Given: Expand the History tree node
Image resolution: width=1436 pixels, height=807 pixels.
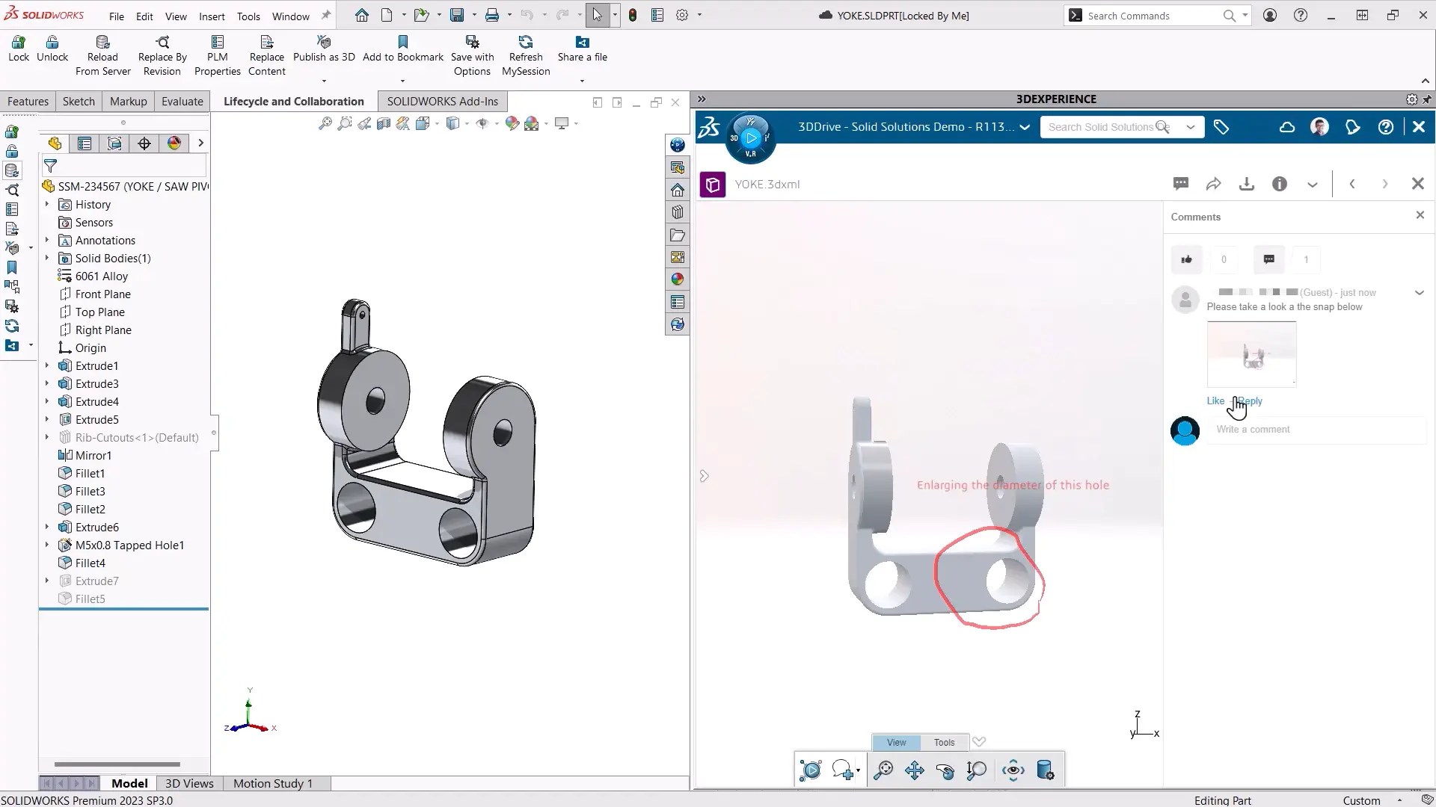Looking at the screenshot, I should 47,204.
